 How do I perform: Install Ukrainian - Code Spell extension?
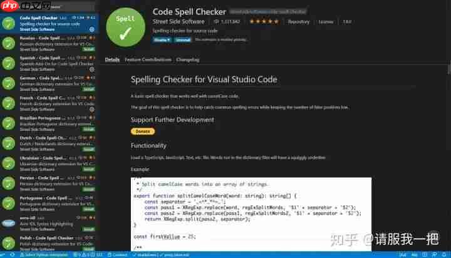pos(88,169)
